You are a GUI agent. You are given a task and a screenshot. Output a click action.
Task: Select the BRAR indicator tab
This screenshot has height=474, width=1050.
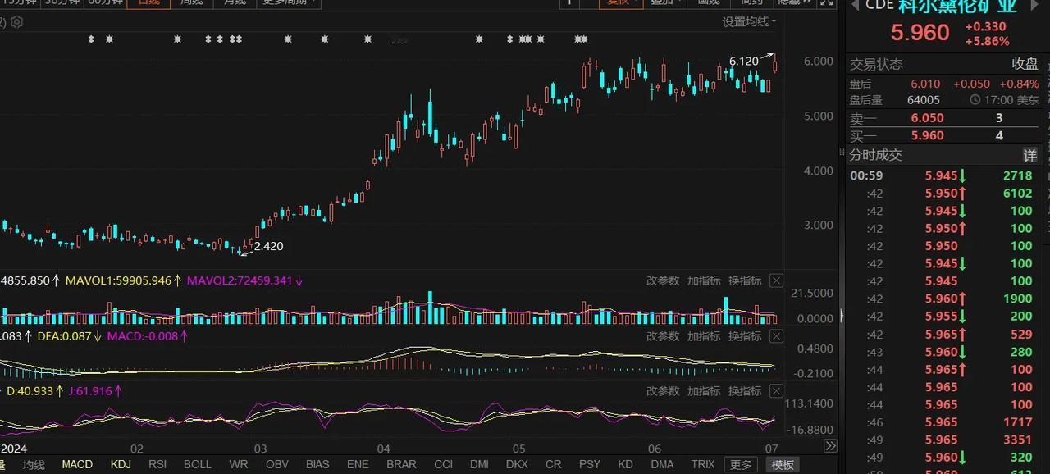[x=401, y=465]
